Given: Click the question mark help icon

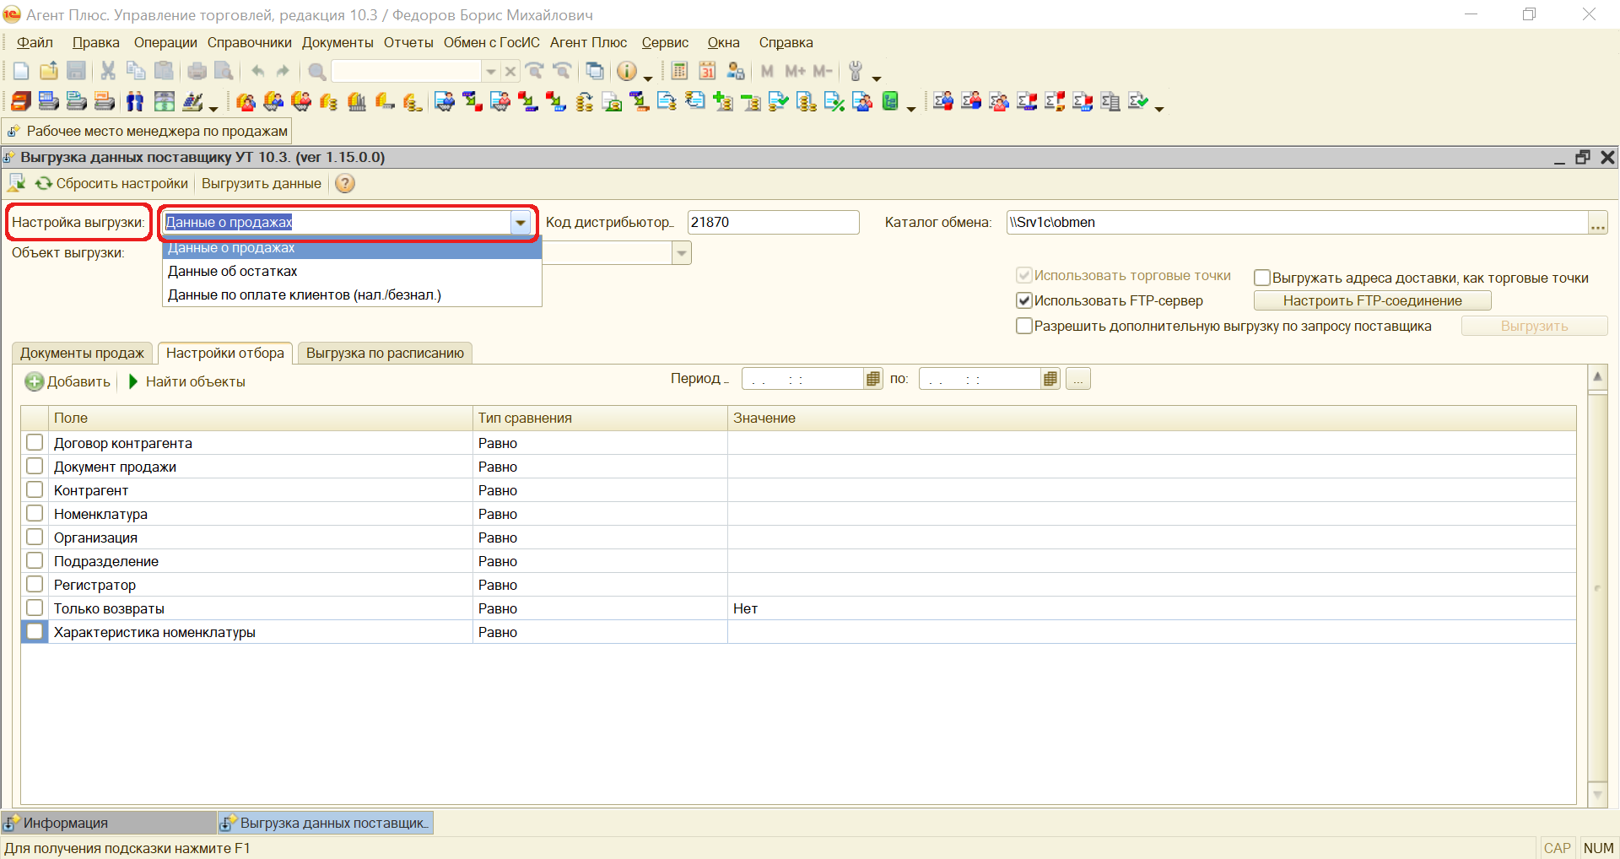Looking at the screenshot, I should pos(345,183).
